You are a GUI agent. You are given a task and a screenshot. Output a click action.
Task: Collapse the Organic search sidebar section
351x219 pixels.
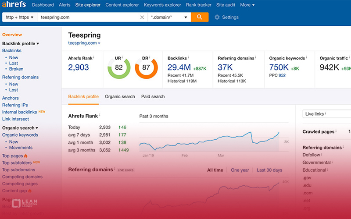point(20,128)
